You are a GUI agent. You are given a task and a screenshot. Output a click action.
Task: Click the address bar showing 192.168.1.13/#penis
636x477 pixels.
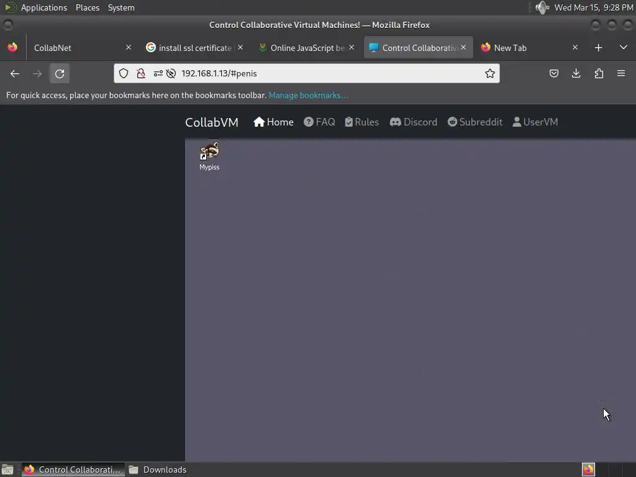click(x=306, y=73)
